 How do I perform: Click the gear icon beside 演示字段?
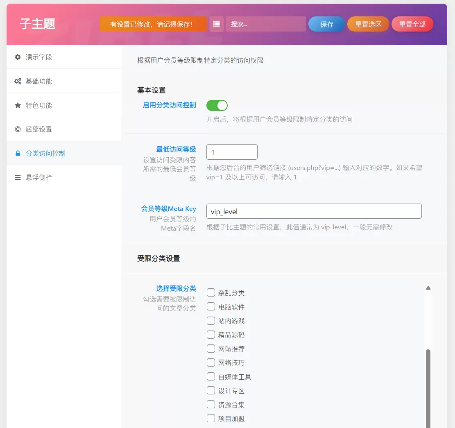[x=18, y=57]
